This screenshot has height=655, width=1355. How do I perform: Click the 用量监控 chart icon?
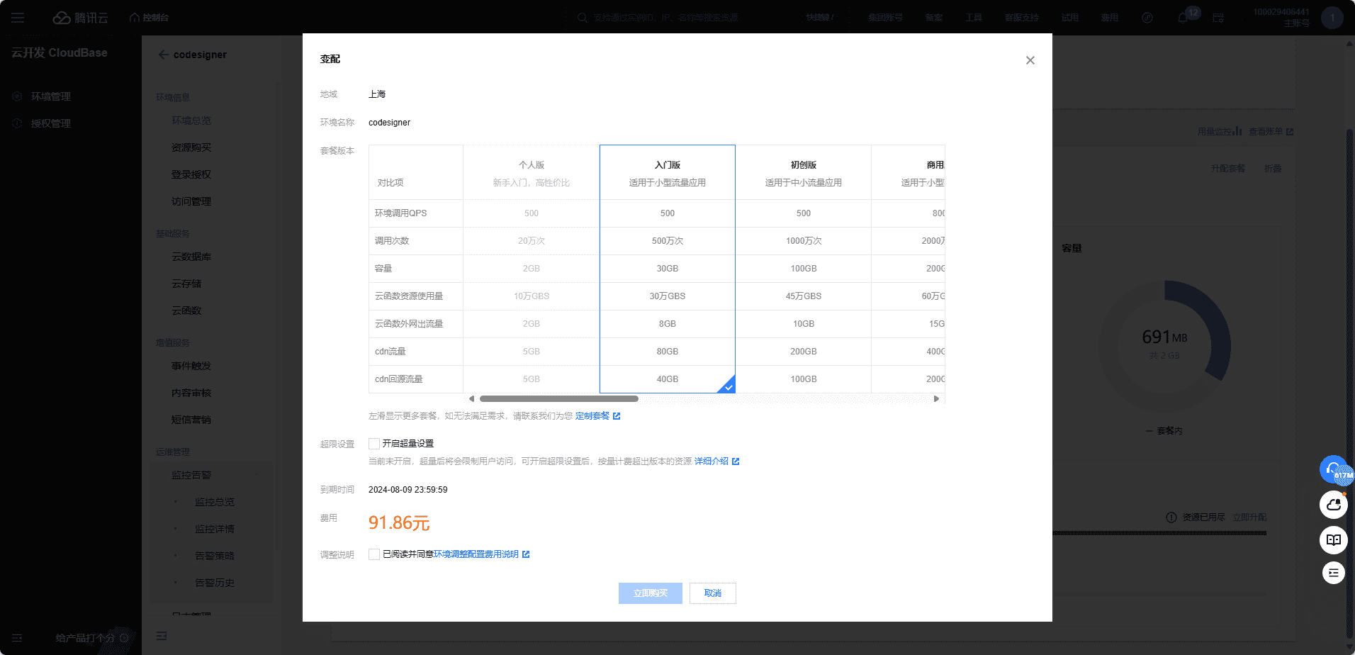click(x=1237, y=131)
